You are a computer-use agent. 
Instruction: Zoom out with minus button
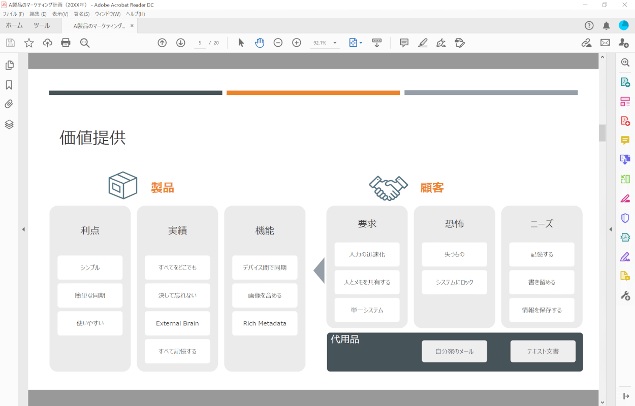tap(278, 43)
